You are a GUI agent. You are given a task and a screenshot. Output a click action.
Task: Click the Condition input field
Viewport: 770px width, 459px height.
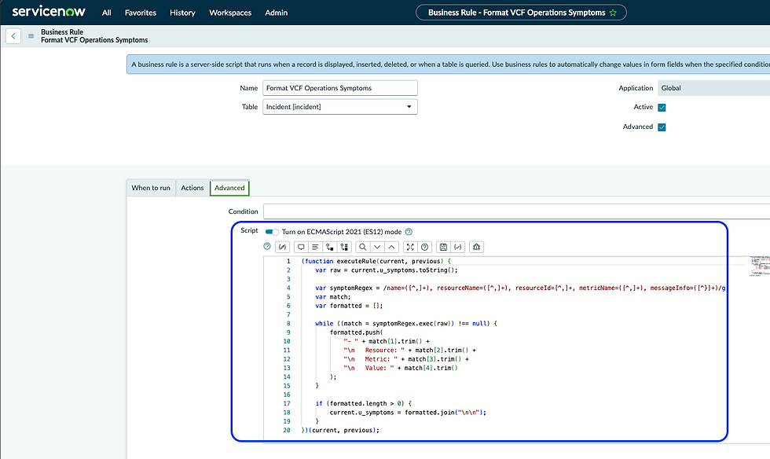coord(516,211)
